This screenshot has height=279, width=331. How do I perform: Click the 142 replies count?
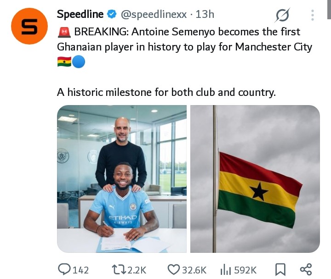click(80, 270)
